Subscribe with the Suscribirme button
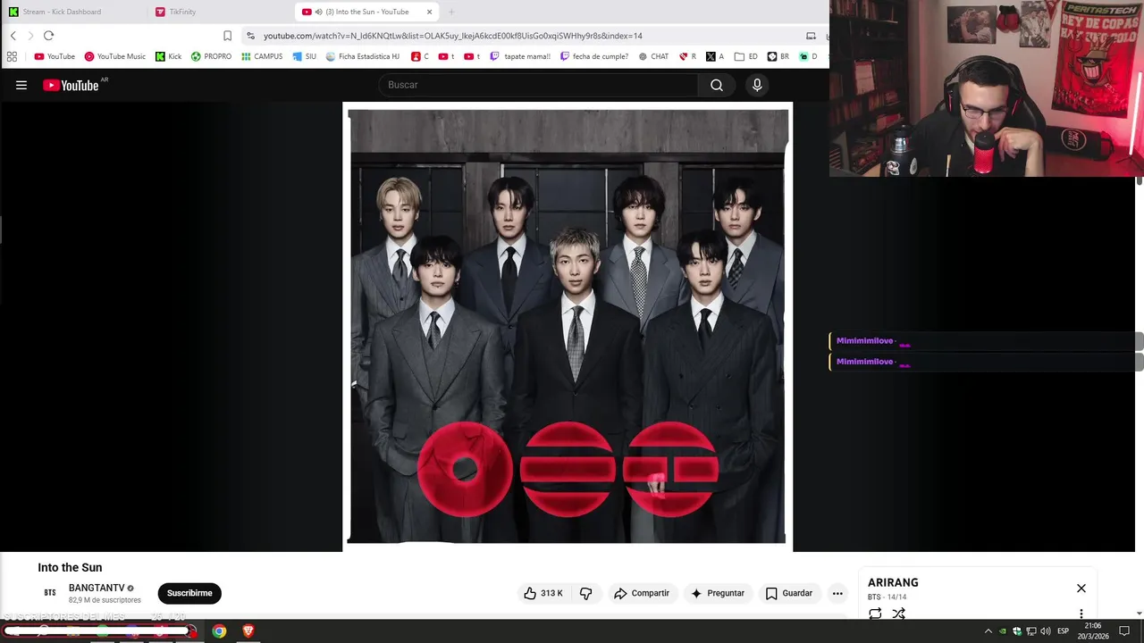Image resolution: width=1144 pixels, height=643 pixels. 189,593
